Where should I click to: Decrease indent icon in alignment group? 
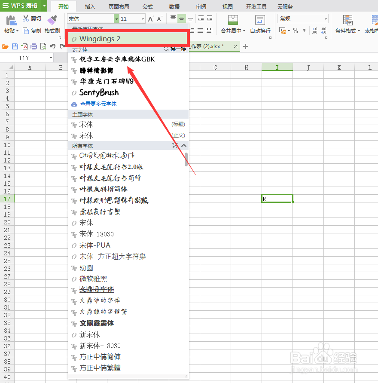click(201, 18)
